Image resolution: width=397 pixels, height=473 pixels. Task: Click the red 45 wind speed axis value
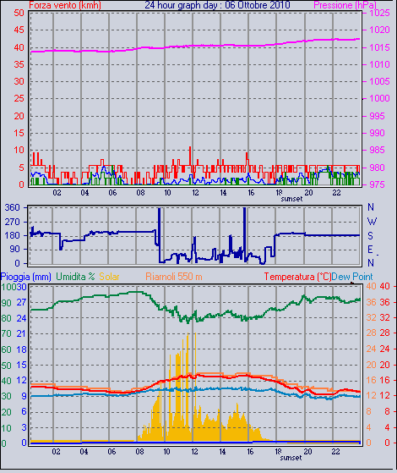click(x=19, y=30)
